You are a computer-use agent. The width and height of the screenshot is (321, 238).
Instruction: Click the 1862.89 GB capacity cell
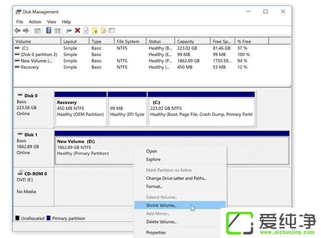(x=189, y=61)
